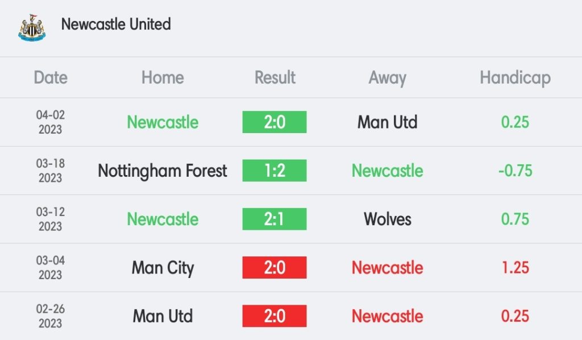Click Man Utd away team on 04-02 row

388,122
